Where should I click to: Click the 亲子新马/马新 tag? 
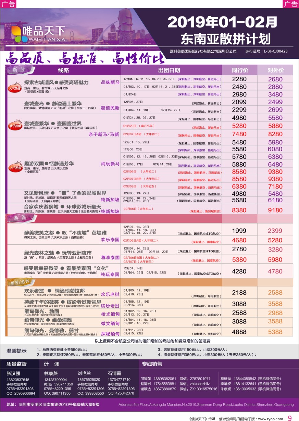(104, 135)
